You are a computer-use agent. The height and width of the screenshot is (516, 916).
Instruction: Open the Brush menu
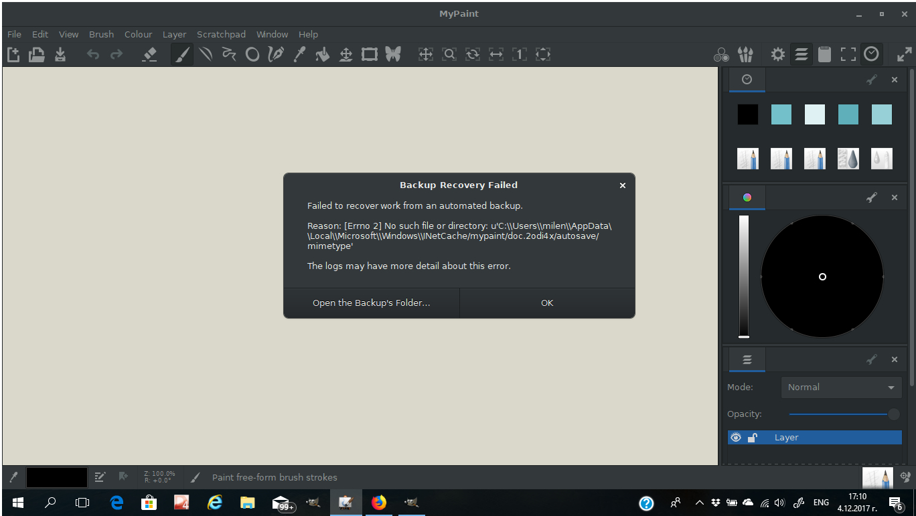101,34
